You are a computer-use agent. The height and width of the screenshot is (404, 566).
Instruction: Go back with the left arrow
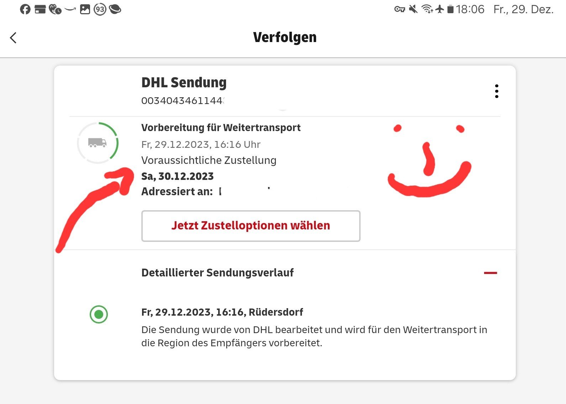pos(14,38)
